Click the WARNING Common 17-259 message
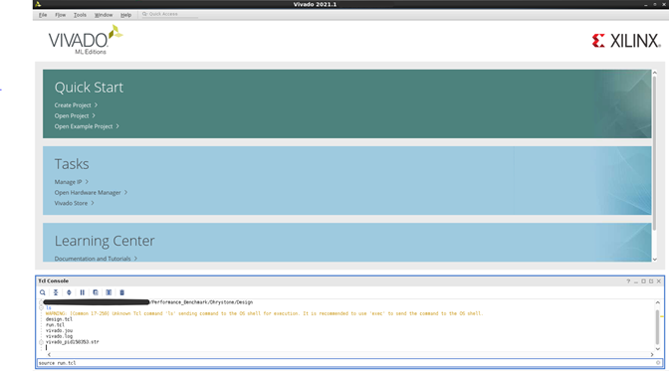The height and width of the screenshot is (371, 669). pos(264,313)
